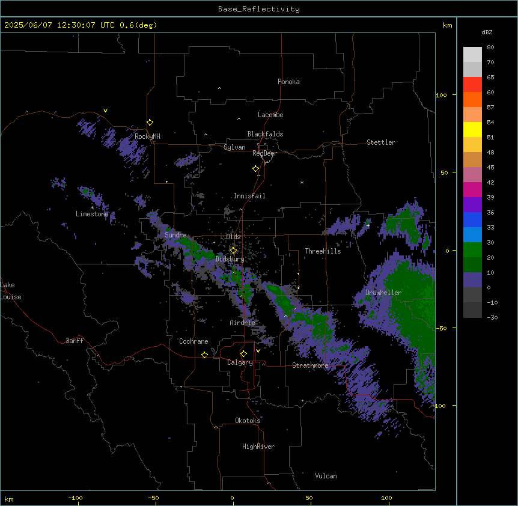Click the Strathmore city label
Screen dimensions: 518x506
pos(310,365)
